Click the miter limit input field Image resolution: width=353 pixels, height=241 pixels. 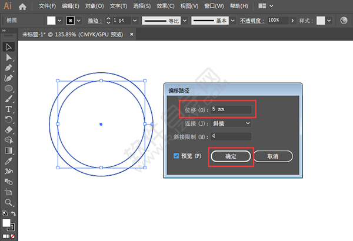pos(231,136)
